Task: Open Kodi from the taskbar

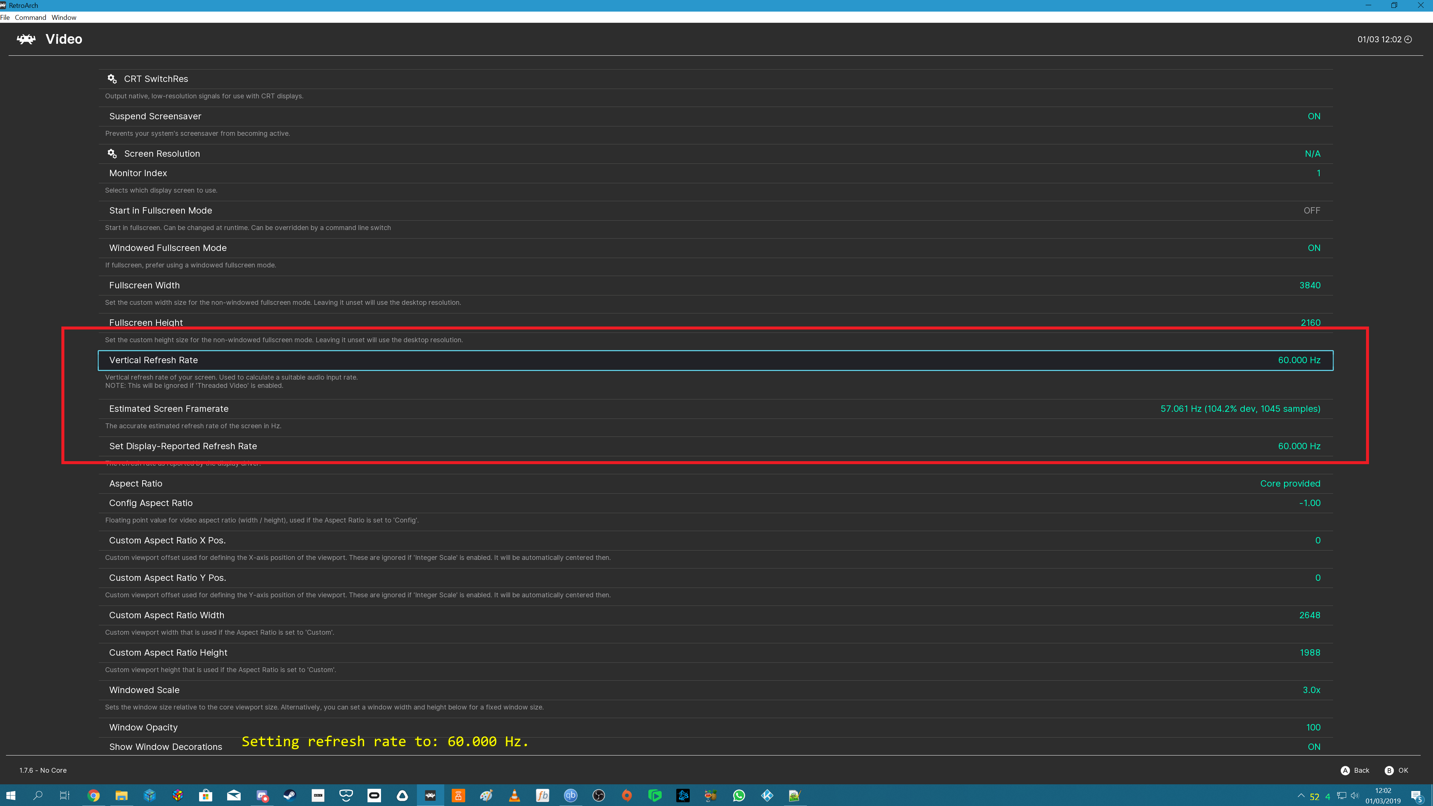Action: [767, 796]
